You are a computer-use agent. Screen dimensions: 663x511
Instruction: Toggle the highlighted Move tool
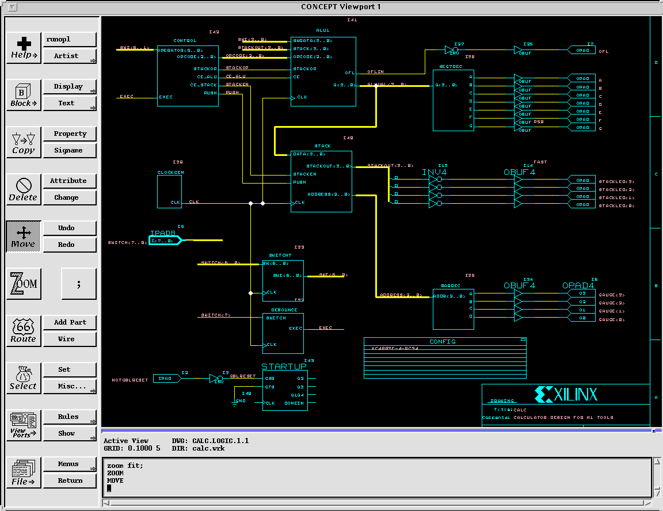pos(24,237)
